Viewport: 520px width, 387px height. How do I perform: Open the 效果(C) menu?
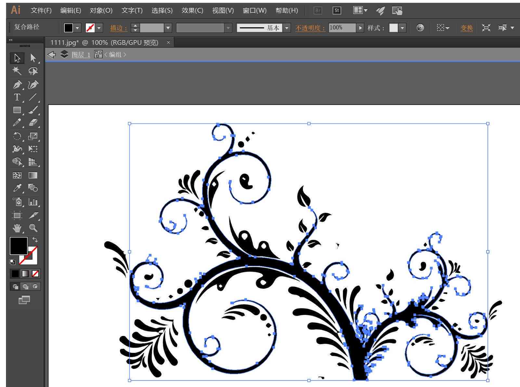pyautogui.click(x=192, y=10)
